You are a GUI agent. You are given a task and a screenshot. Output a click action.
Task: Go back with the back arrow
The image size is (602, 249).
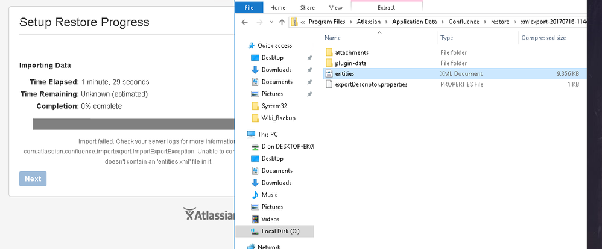coord(244,22)
